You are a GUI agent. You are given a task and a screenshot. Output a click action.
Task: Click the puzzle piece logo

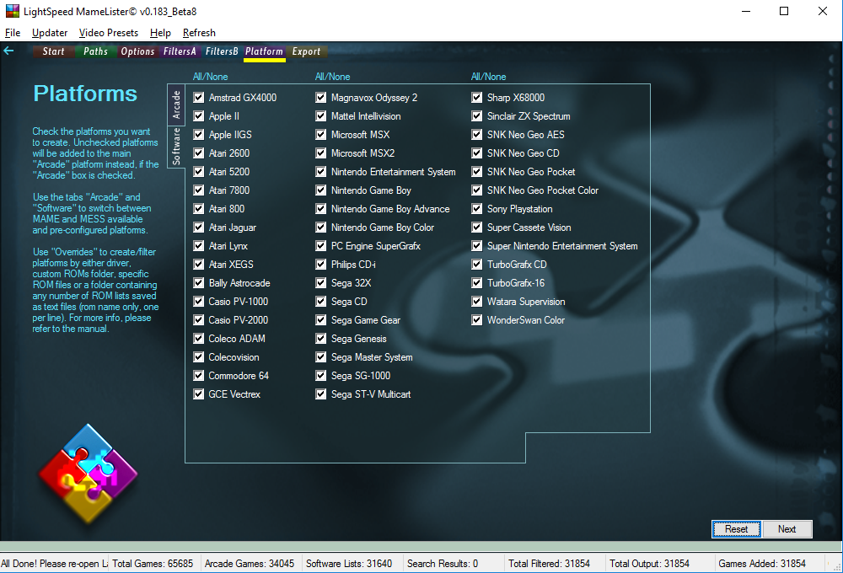(88, 474)
